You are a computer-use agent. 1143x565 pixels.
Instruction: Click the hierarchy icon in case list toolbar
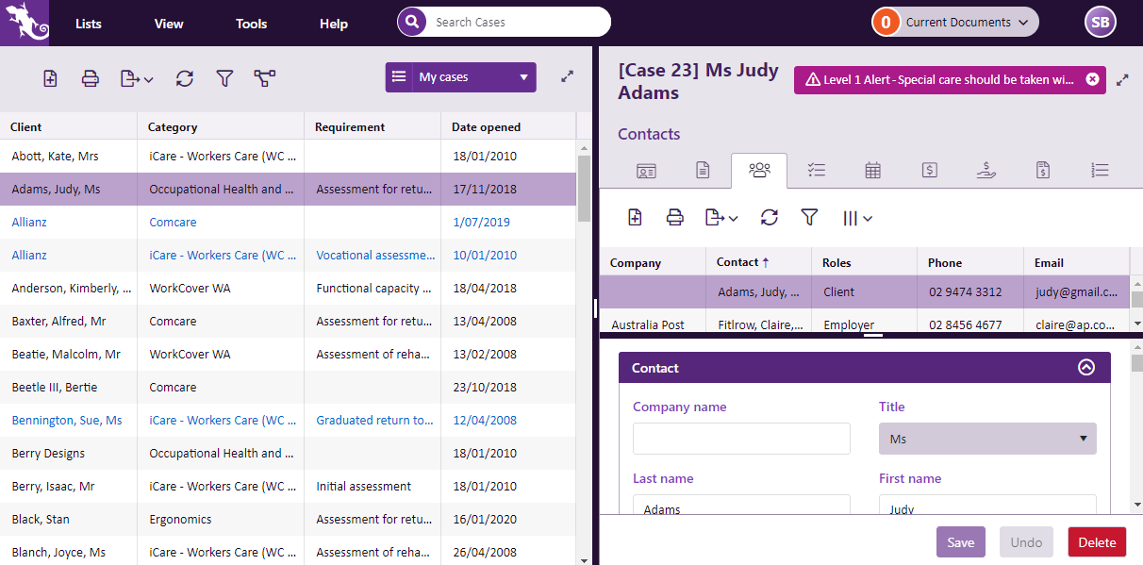265,79
